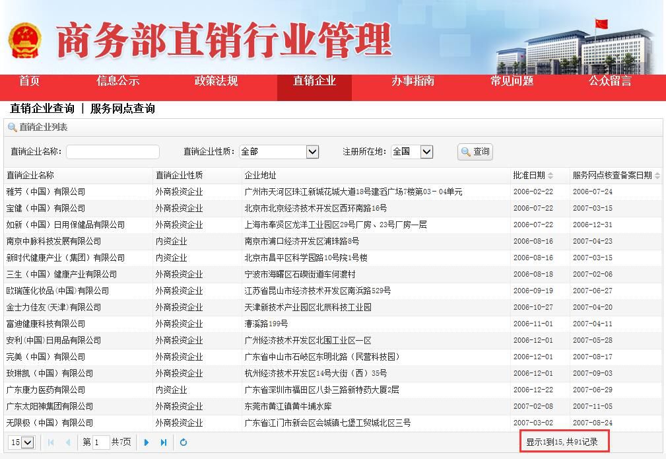The height and width of the screenshot is (459, 666).
Task: Click the previous page arrow icon
Action: tap(69, 443)
